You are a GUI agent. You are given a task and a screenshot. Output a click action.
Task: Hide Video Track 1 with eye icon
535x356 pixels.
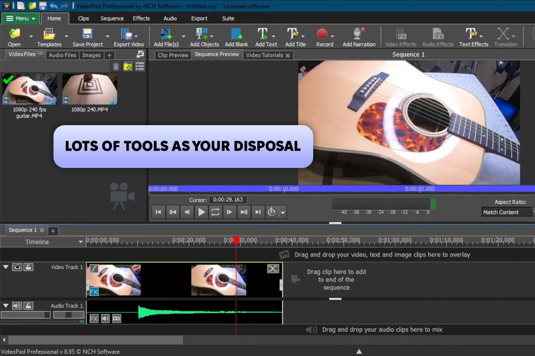pyautogui.click(x=17, y=267)
